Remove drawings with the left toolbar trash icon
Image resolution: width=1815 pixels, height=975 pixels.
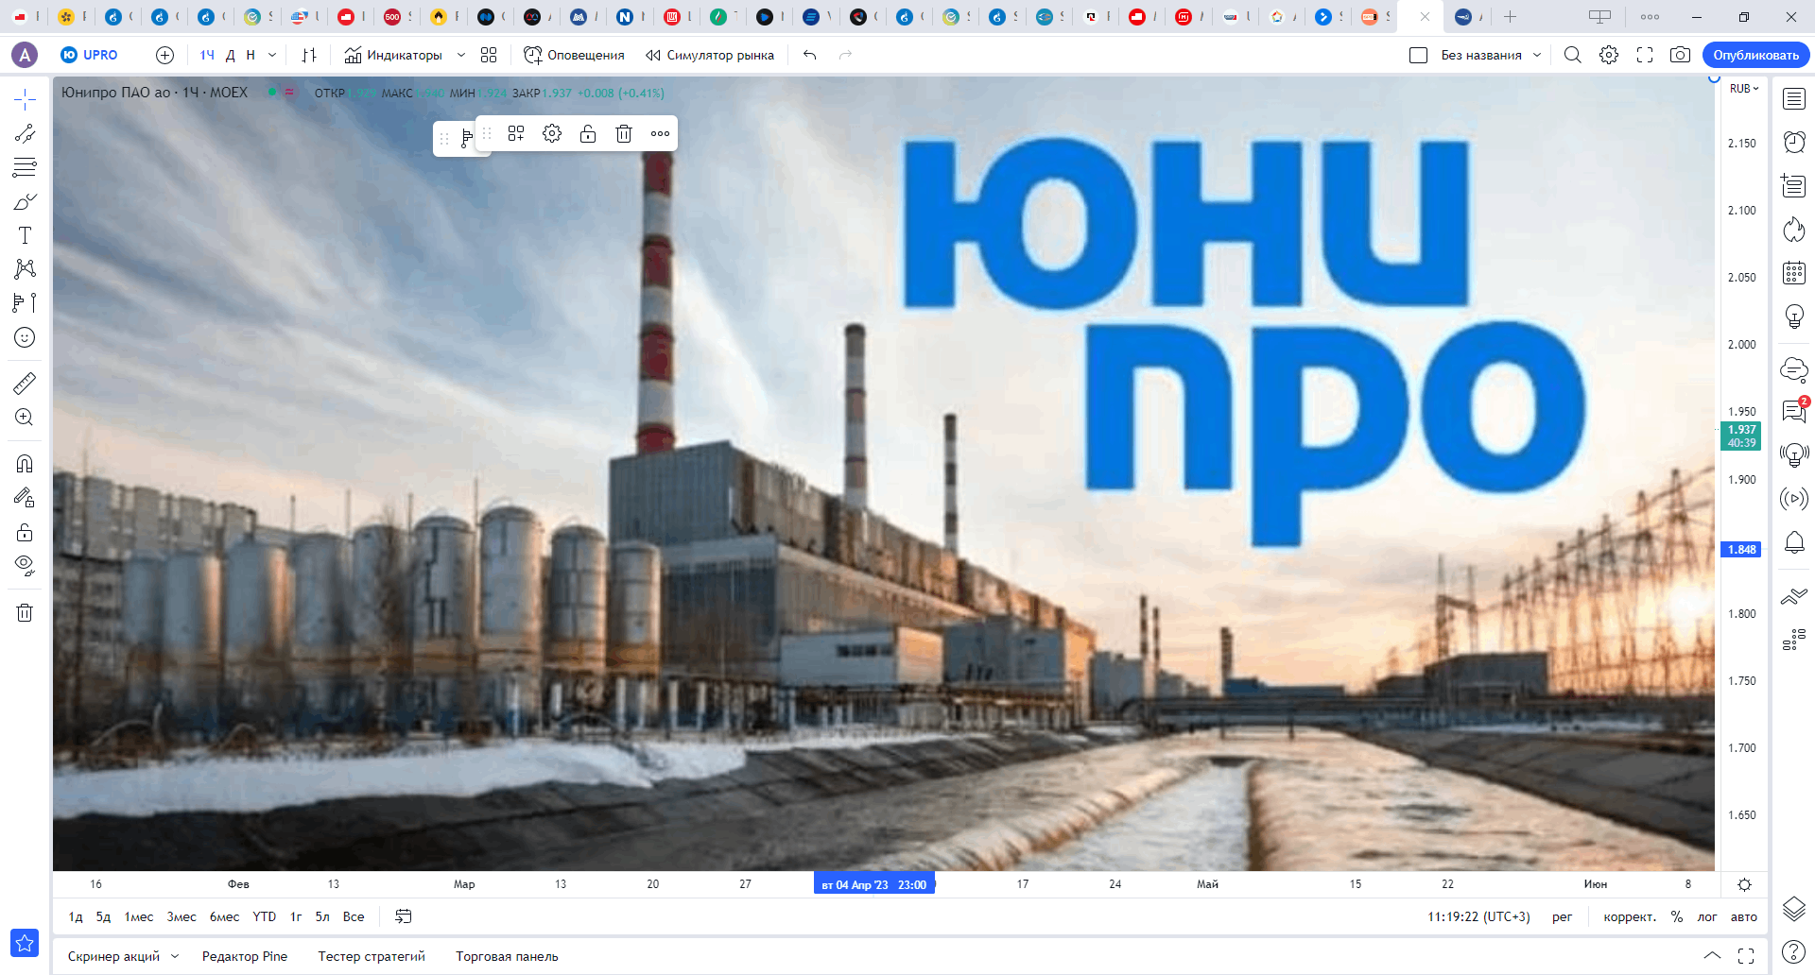pos(25,612)
